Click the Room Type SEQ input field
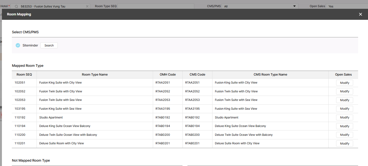This screenshot has width=368, height=166. click(156, 6)
